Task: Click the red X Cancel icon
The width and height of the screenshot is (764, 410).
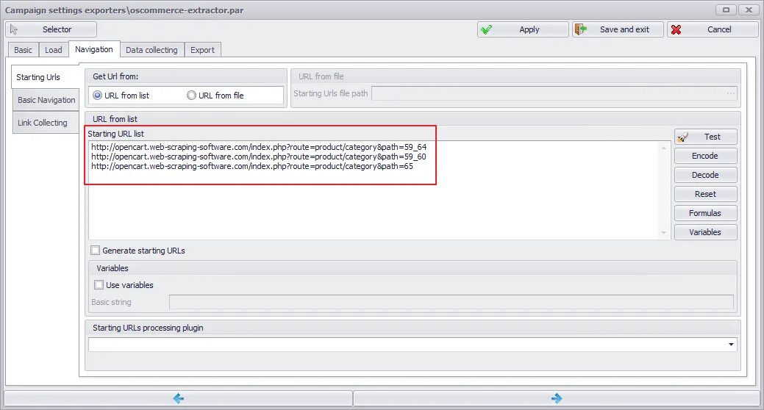Action: tap(676, 29)
